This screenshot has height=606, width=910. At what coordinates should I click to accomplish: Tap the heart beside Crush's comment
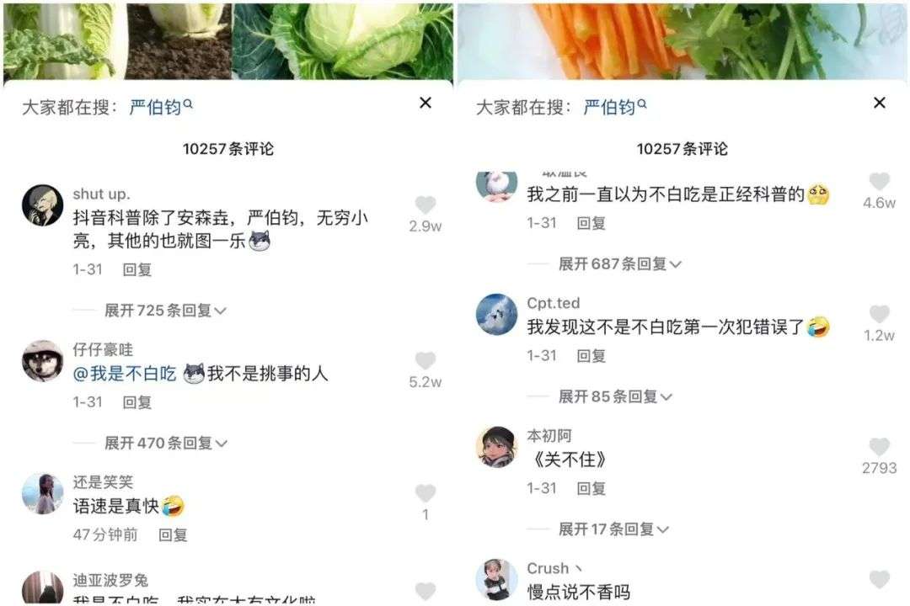tap(879, 579)
